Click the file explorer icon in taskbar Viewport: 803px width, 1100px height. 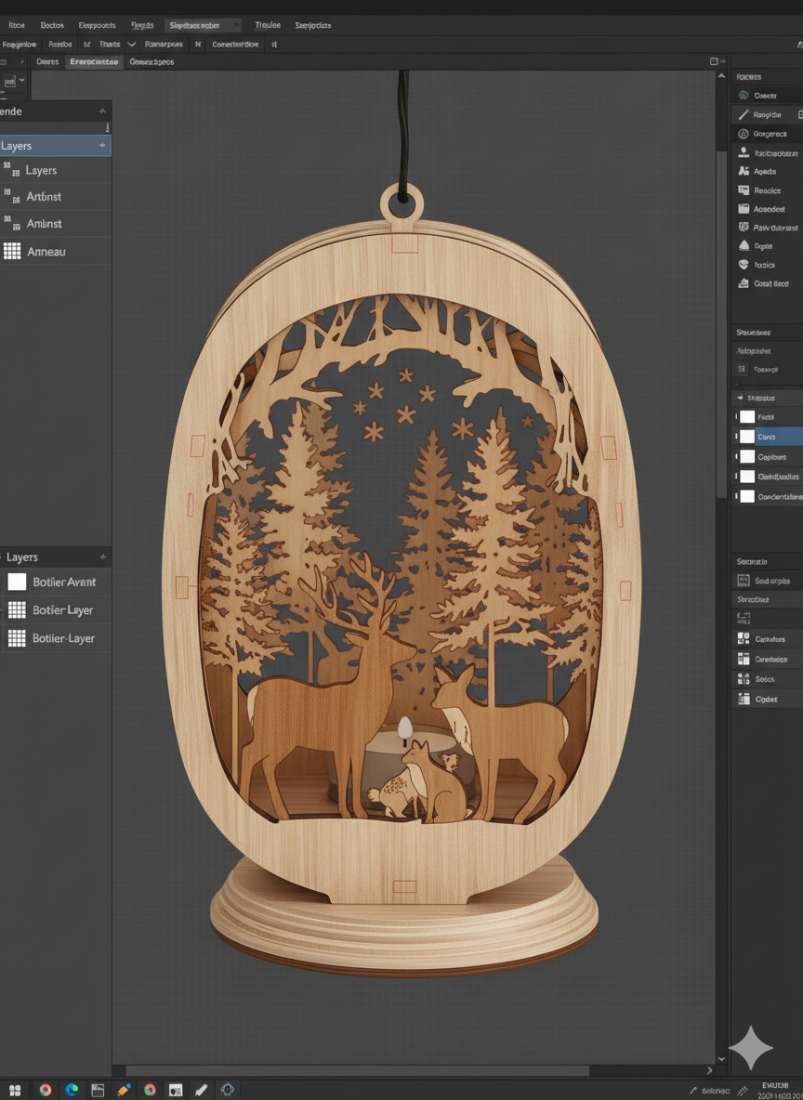point(98,1090)
